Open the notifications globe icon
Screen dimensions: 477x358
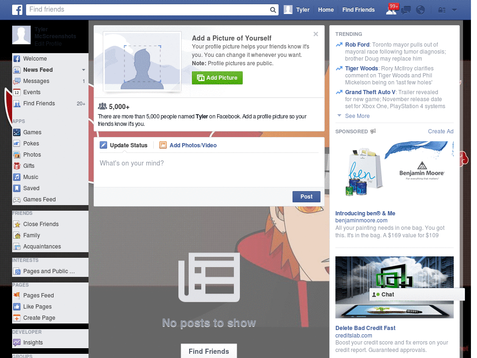421,10
